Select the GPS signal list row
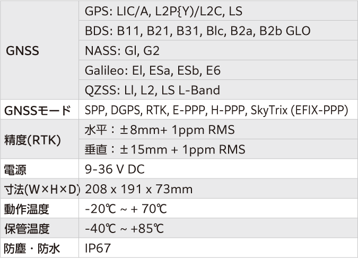The image size is (358, 269). coord(163,11)
